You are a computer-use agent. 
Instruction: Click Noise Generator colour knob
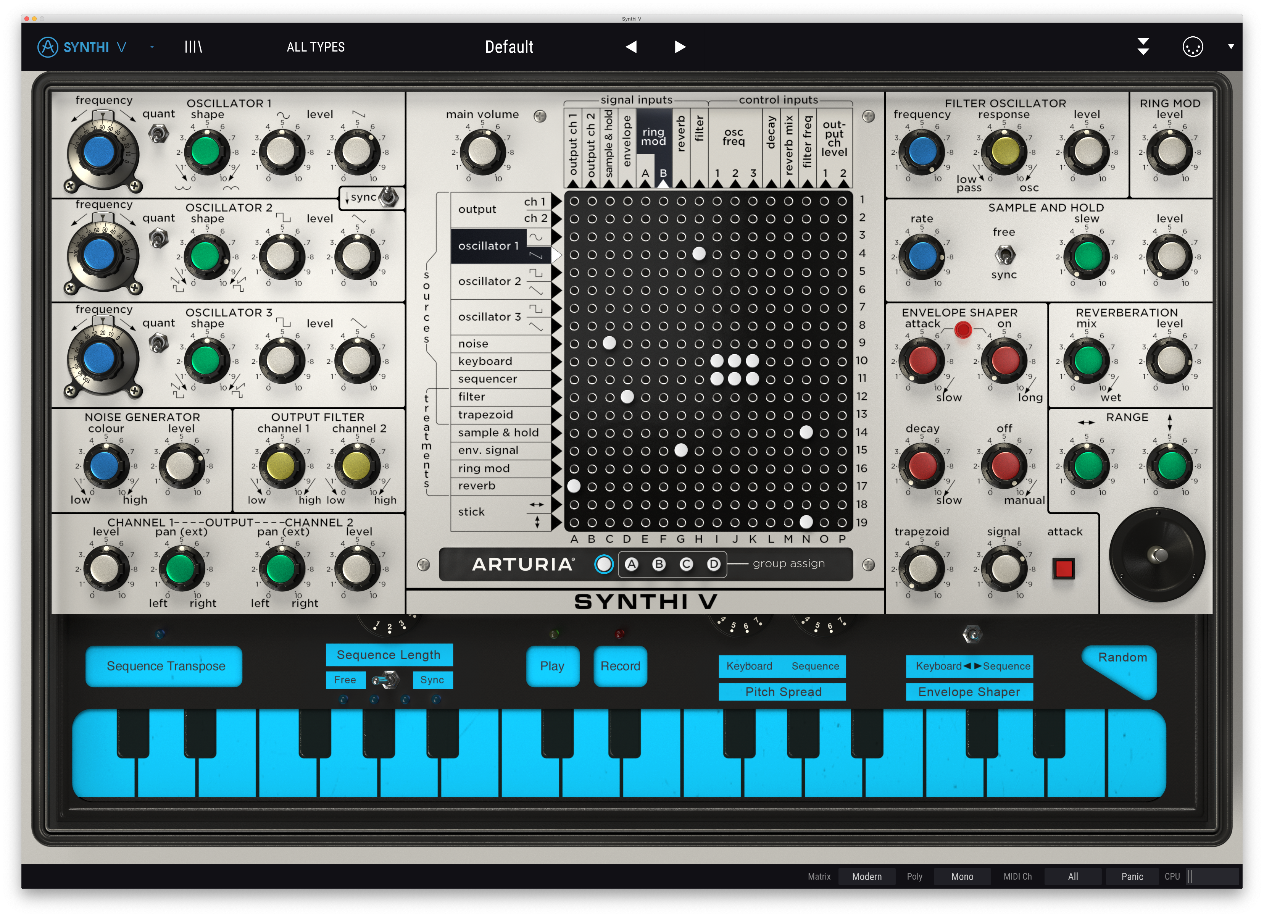pos(105,465)
